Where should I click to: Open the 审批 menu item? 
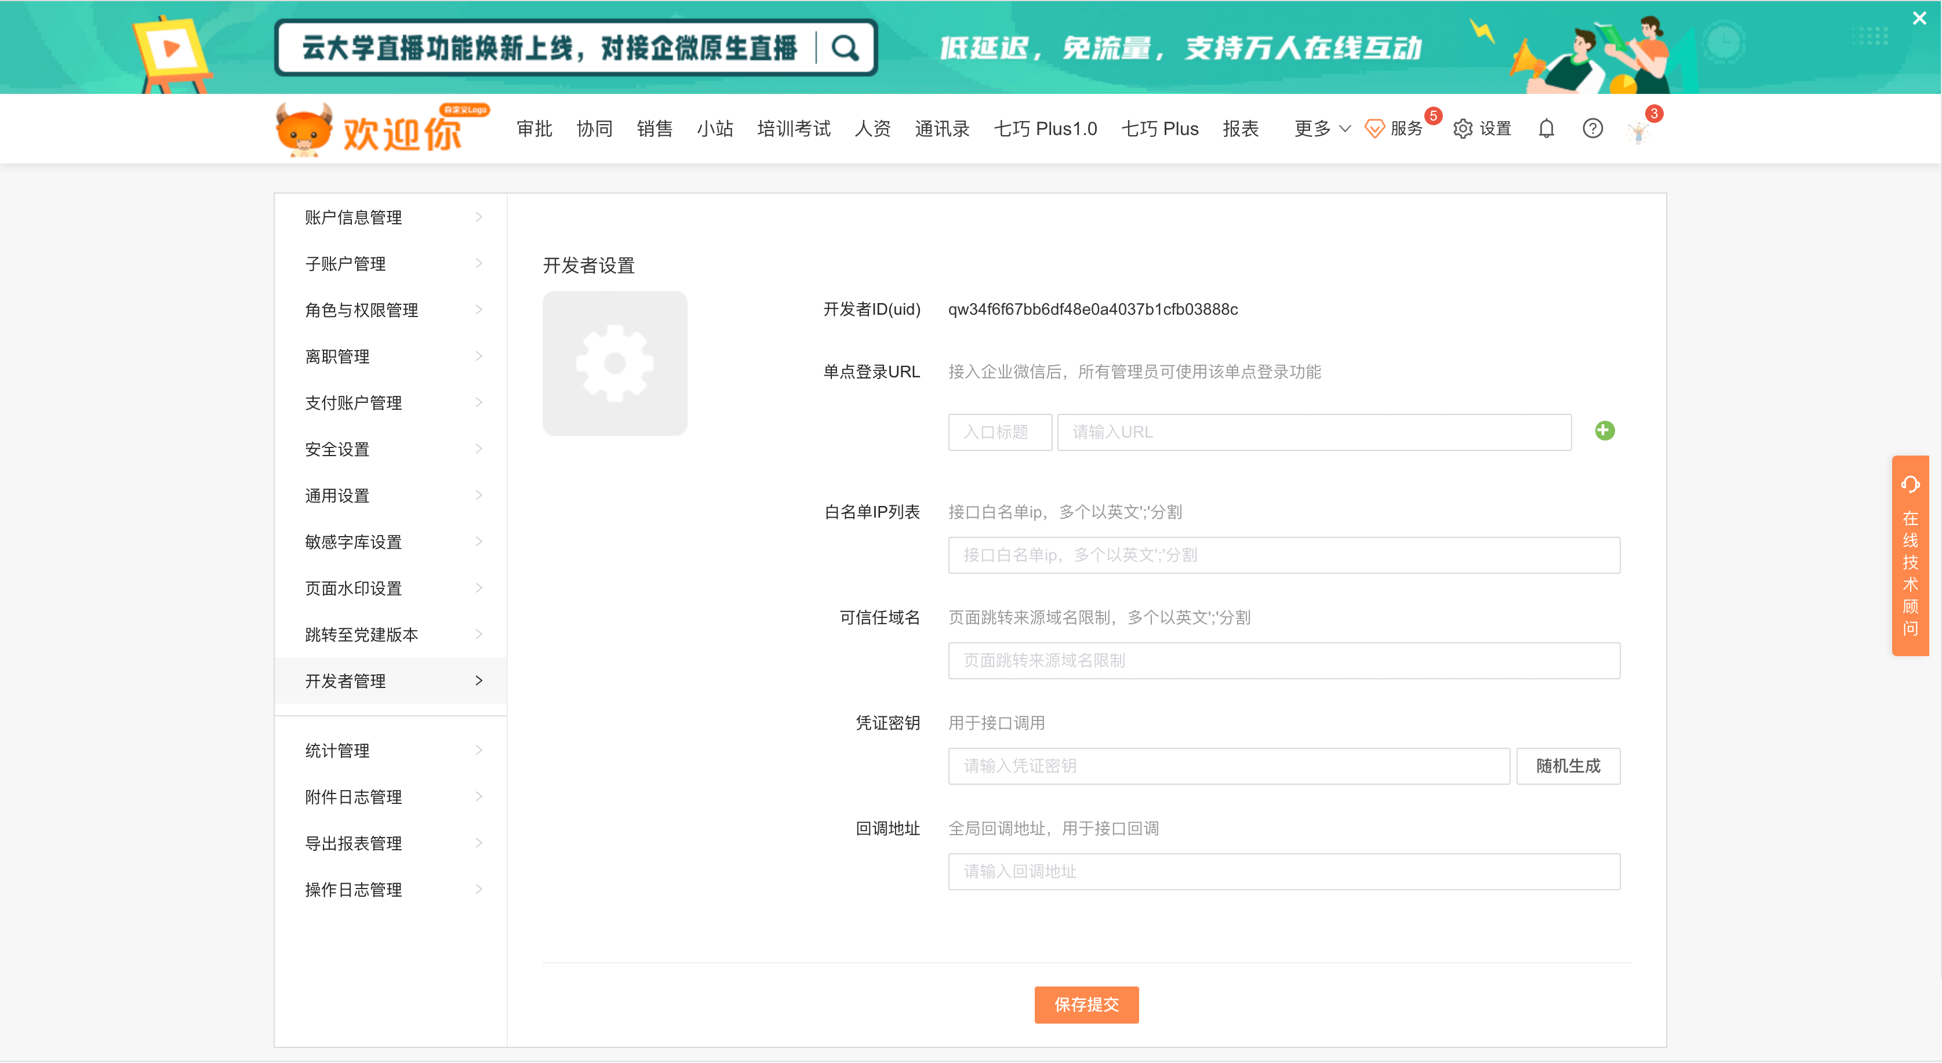pos(534,129)
